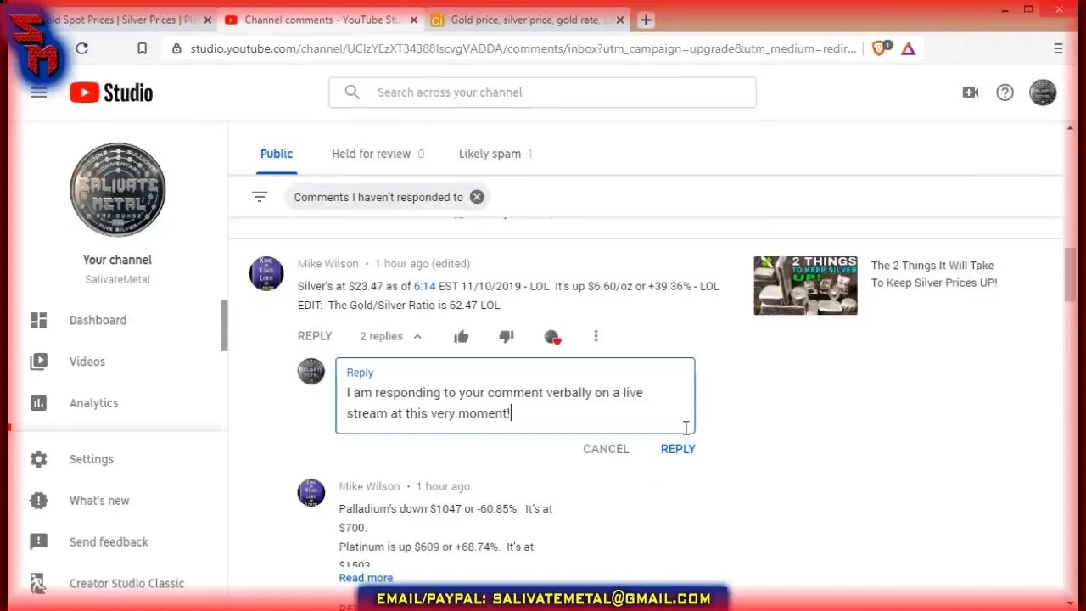
Task: Like Mike Wilson's silver comment
Action: (462, 337)
